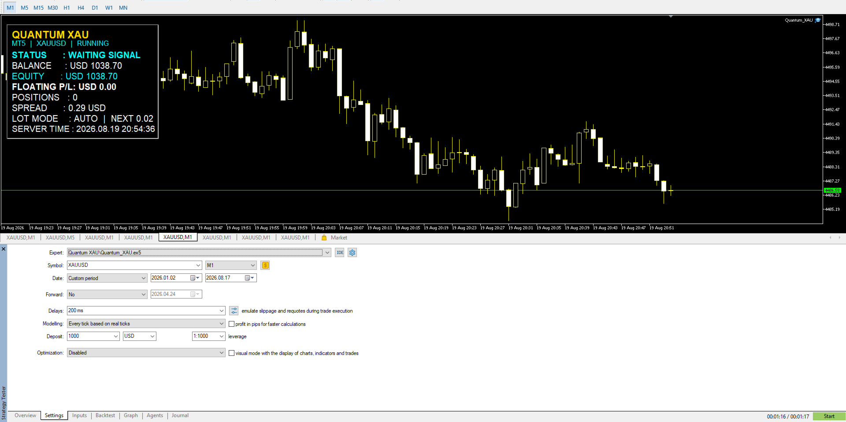The width and height of the screenshot is (846, 422).
Task: Open the expert in the IDE editor
Action: (340, 253)
